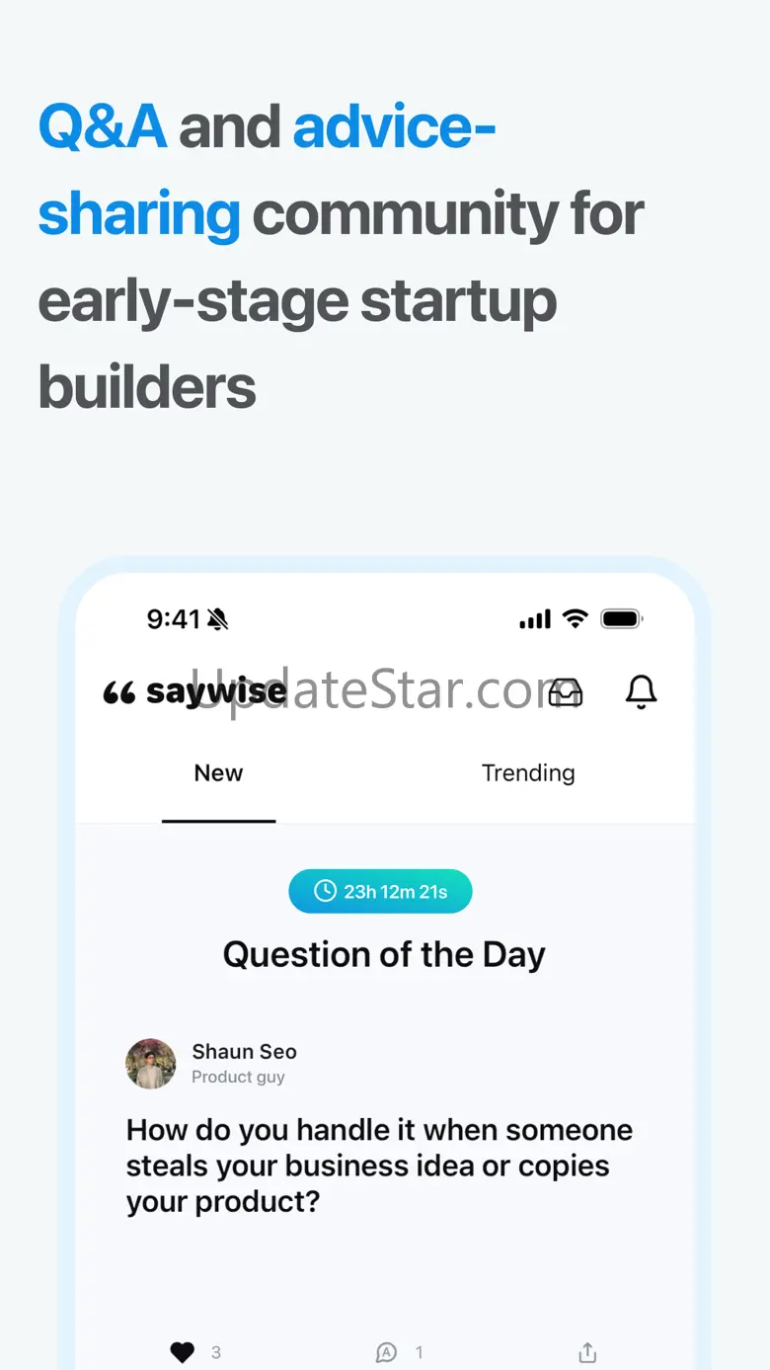The height and width of the screenshot is (1370, 770).
Task: Tap the silent mode bell in status bar
Action: click(218, 619)
